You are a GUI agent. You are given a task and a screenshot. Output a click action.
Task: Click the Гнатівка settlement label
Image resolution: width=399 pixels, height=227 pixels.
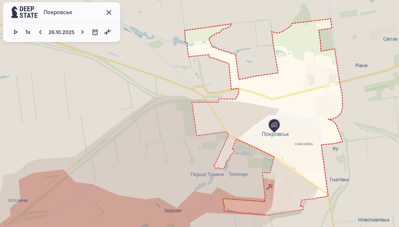click(339, 180)
